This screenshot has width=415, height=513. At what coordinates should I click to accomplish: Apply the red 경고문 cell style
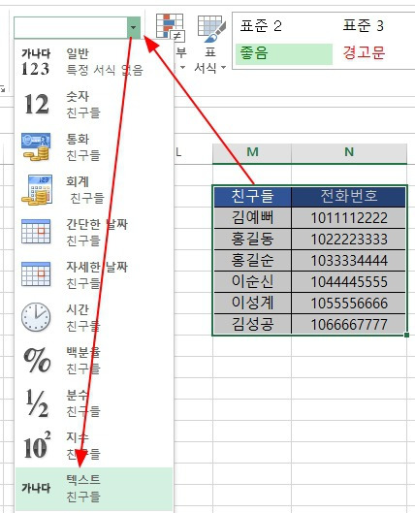(x=364, y=52)
